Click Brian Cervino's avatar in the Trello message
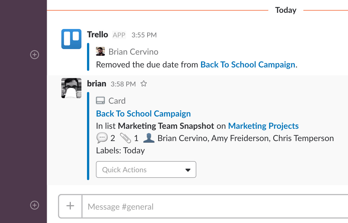Image resolution: width=348 pixels, height=223 pixels. pos(100,51)
